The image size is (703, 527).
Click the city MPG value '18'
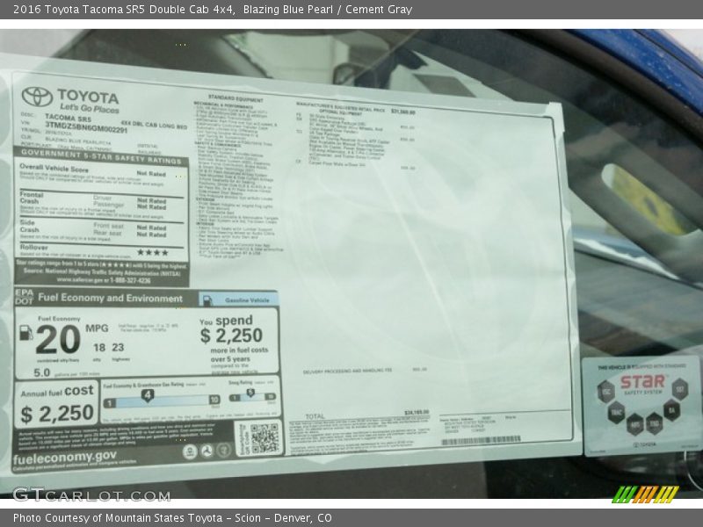[x=99, y=347]
